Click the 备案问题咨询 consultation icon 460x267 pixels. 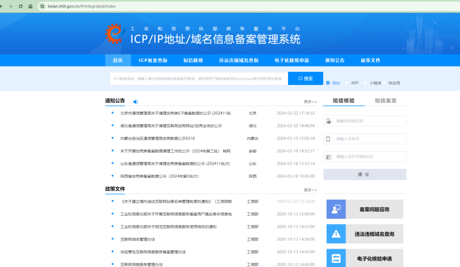click(x=336, y=209)
